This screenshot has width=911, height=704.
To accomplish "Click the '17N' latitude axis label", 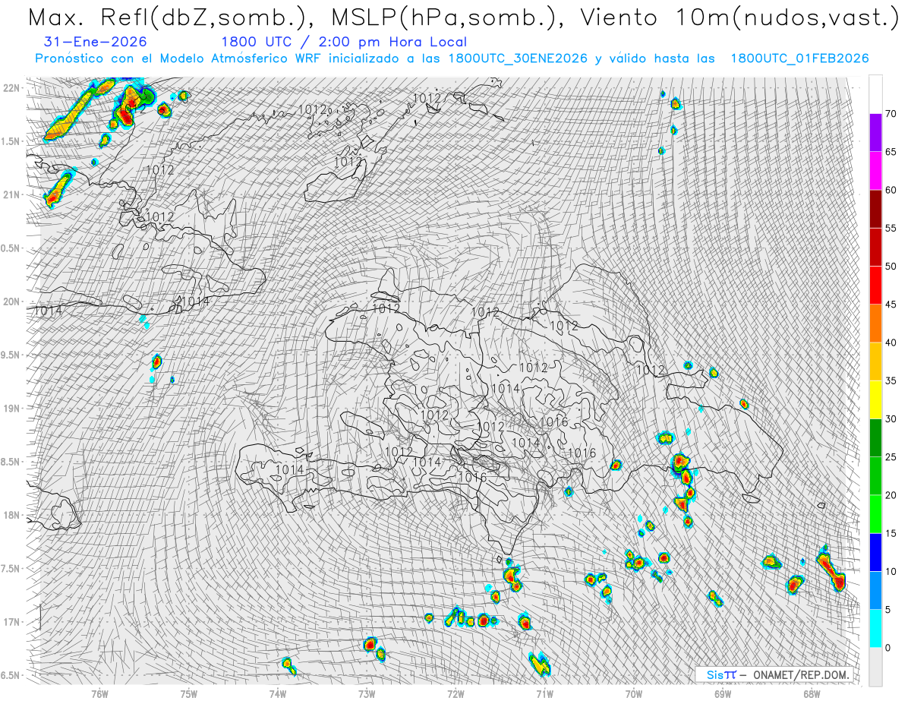I will click(13, 623).
